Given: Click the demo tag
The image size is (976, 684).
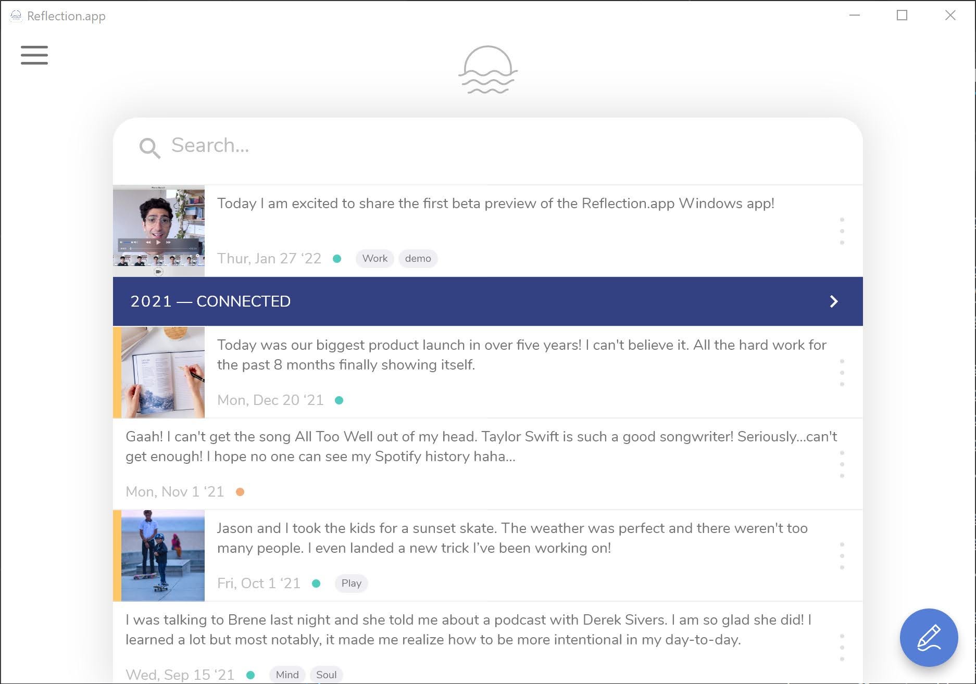Looking at the screenshot, I should pos(418,258).
